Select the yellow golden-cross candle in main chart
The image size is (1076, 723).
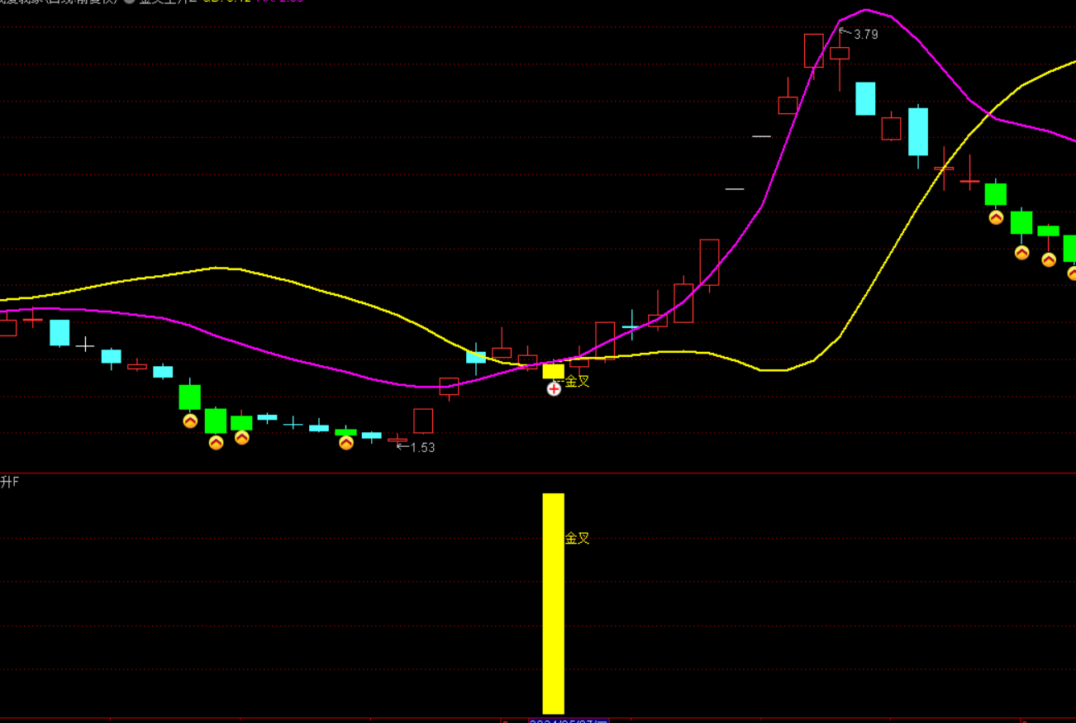point(553,371)
